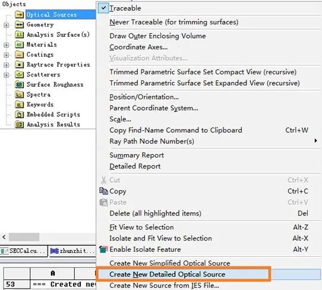
Task: Choose Delete (all highlighted items)
Action: point(155,213)
